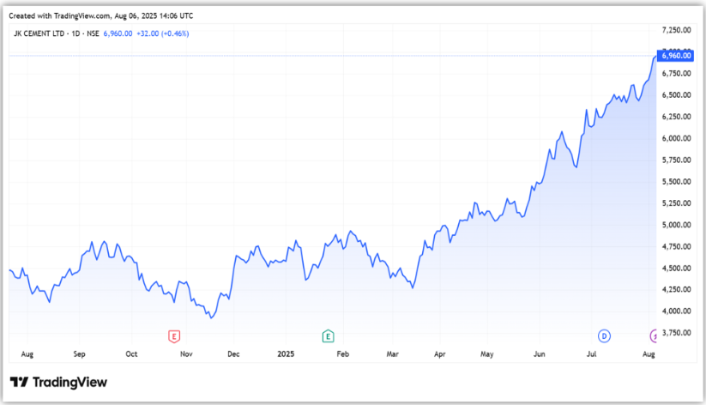
Task: Click the blue 6,960.00 current price label
Action: (x=675, y=56)
